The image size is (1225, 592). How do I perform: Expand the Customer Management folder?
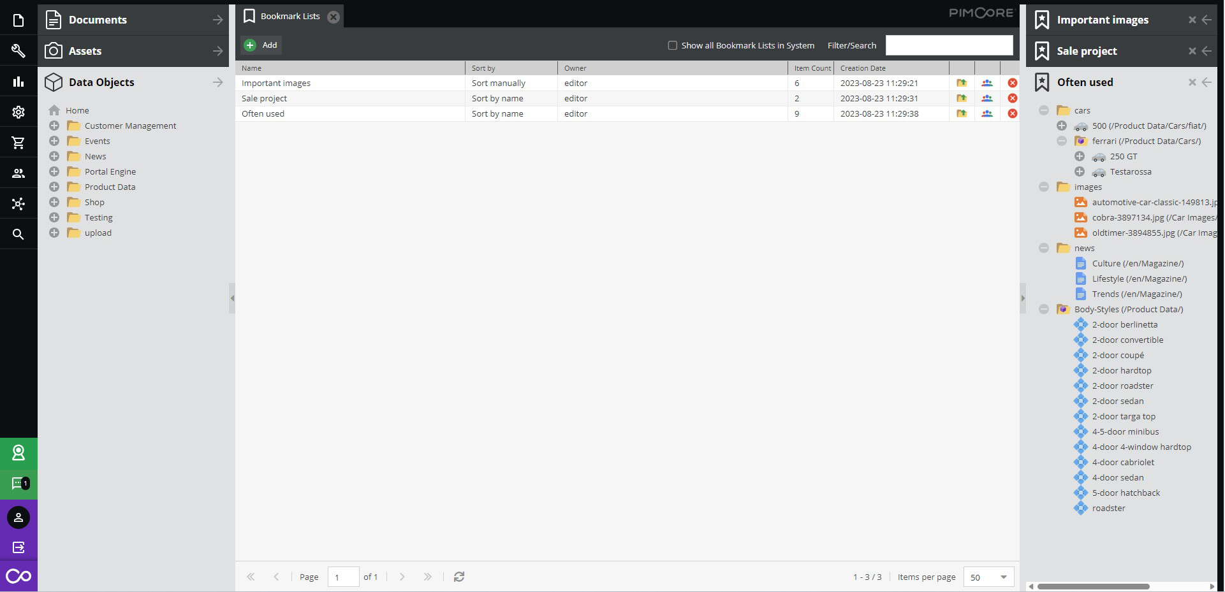pyautogui.click(x=54, y=126)
